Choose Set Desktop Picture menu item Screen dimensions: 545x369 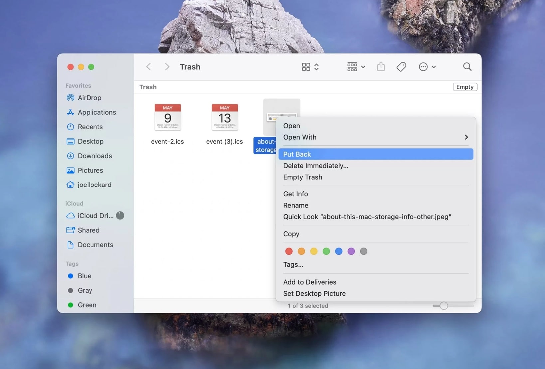click(x=376, y=293)
